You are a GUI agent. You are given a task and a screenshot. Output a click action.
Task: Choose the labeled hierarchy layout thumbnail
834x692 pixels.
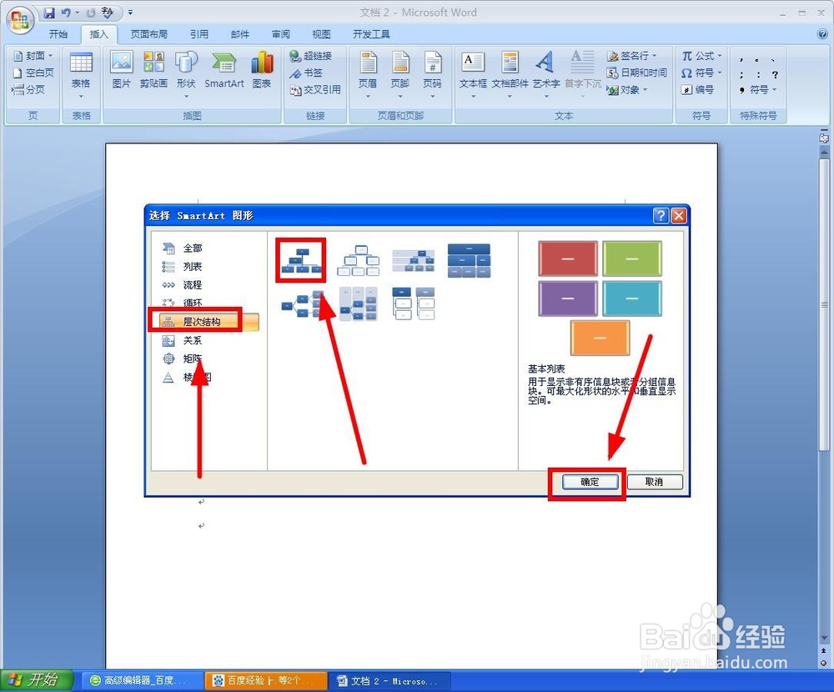point(414,260)
